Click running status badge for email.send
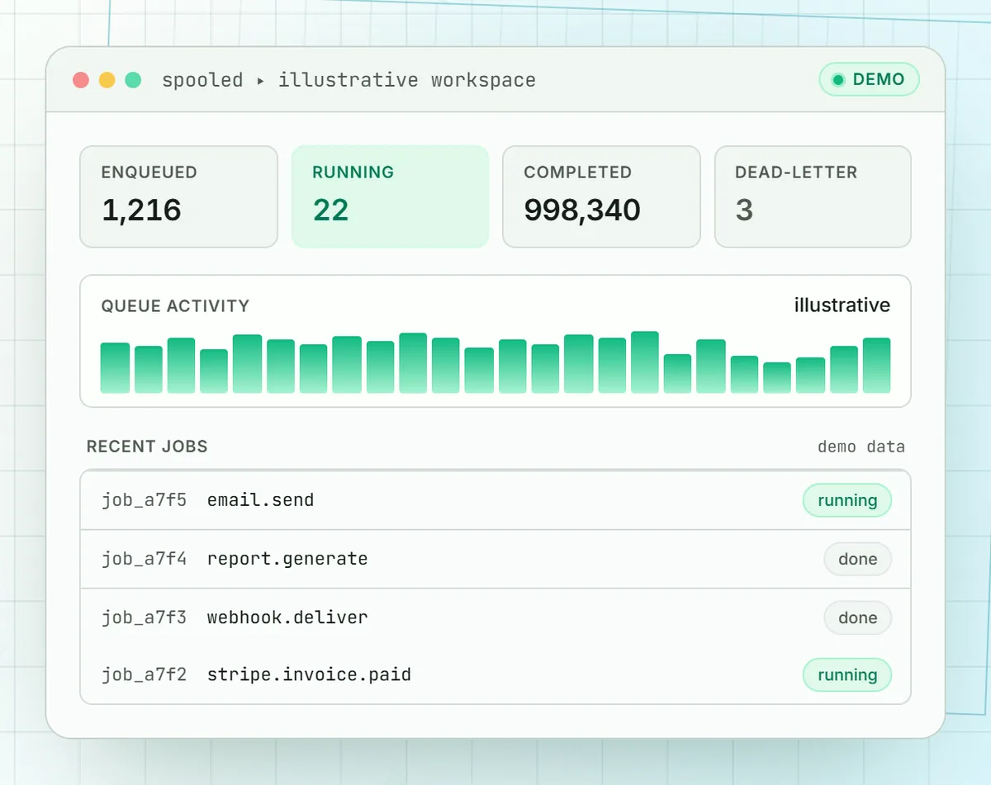 point(847,500)
